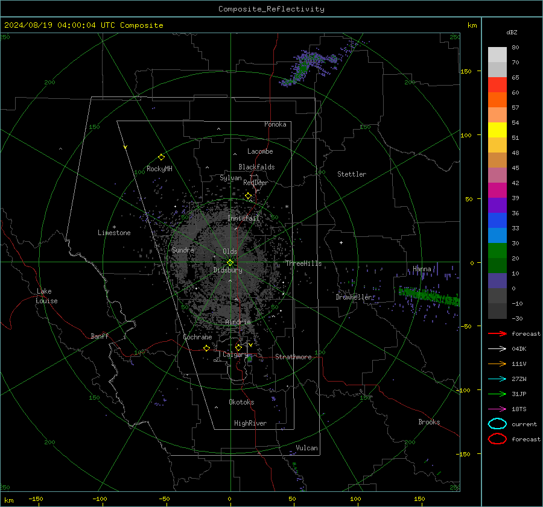The width and height of the screenshot is (543, 507).
Task: Click the Innisfail town label
Action: coord(243,218)
